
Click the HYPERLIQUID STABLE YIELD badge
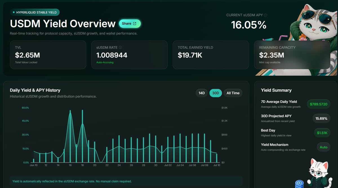click(x=35, y=12)
